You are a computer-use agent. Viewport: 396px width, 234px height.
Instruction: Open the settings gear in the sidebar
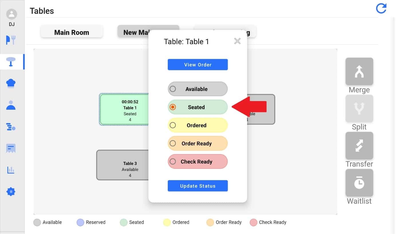click(x=11, y=192)
